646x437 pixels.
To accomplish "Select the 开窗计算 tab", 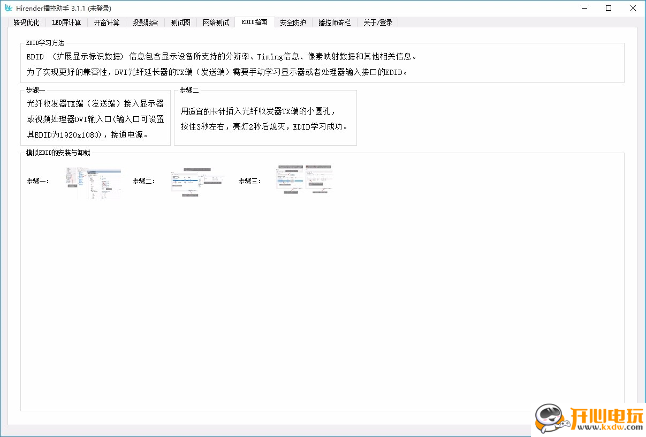I will [x=107, y=22].
